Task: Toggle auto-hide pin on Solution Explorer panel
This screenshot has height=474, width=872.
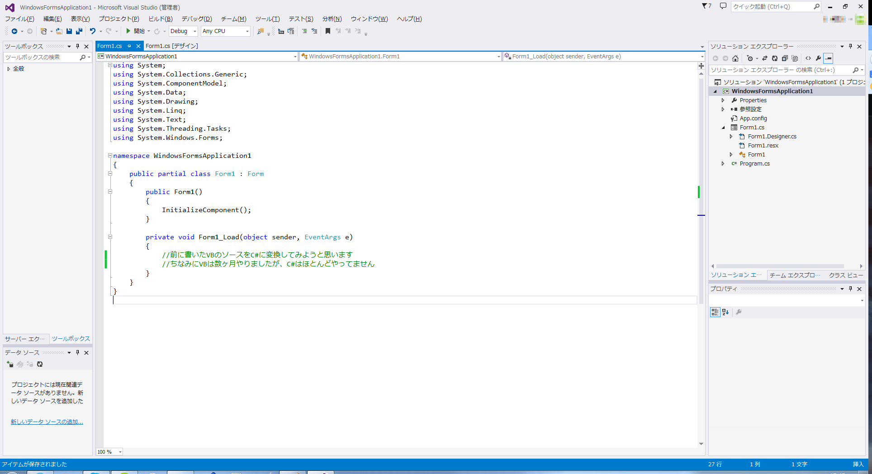Action: 850,47
